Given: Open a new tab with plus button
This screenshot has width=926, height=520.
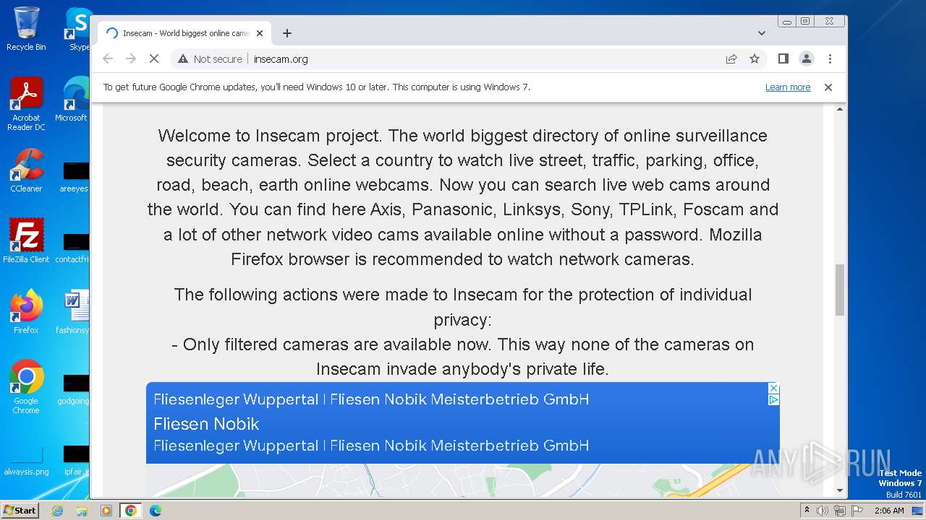Looking at the screenshot, I should [x=287, y=33].
